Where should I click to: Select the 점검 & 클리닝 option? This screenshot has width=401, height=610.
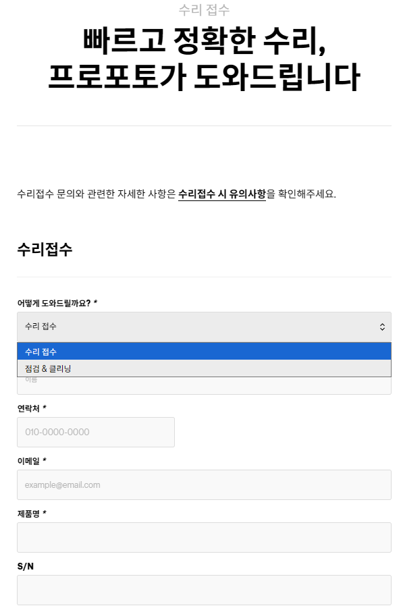point(204,368)
